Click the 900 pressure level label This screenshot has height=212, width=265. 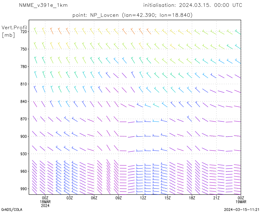24,136
